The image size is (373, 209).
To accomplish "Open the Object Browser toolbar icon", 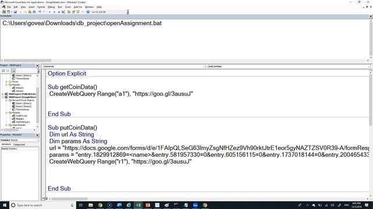I will [78, 12].
